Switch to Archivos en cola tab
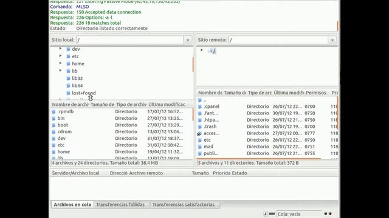This screenshot has width=389, height=218. pyautogui.click(x=72, y=205)
